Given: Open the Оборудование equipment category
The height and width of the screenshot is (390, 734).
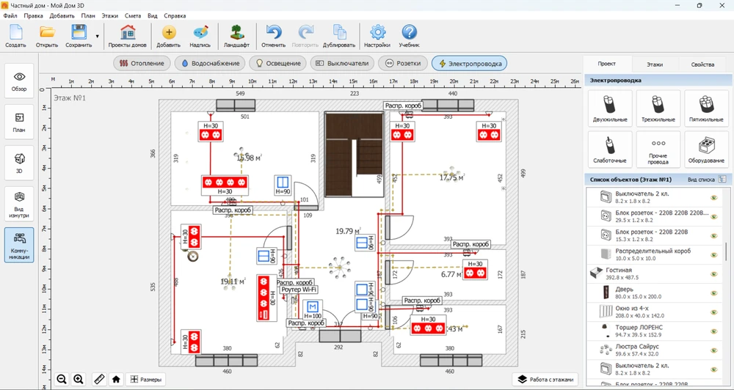Looking at the screenshot, I should pyautogui.click(x=706, y=148).
